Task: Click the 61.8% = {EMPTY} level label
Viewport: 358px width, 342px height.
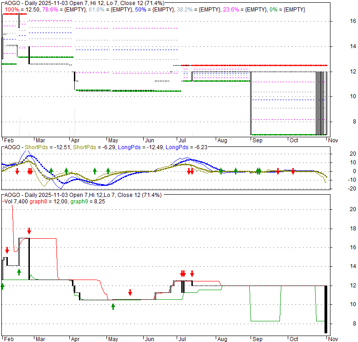Action: [111, 10]
